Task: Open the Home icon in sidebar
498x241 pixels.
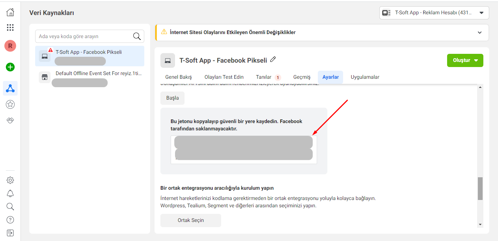Action: [x=10, y=12]
